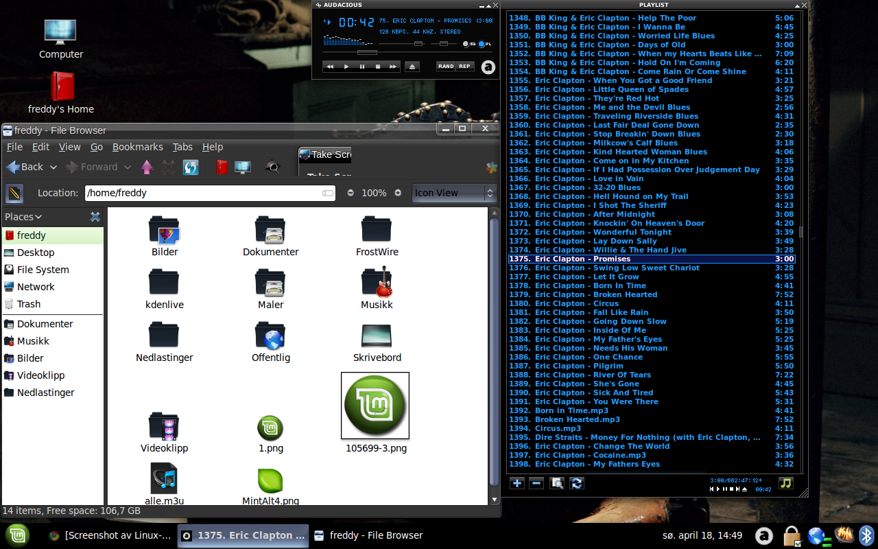Click the Reload icon in File Browser toolbar
This screenshot has width=878, height=549.
coord(191,167)
